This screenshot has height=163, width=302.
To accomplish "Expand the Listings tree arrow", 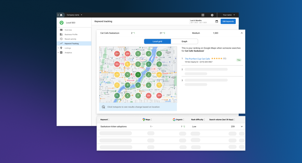I will 58,48.
